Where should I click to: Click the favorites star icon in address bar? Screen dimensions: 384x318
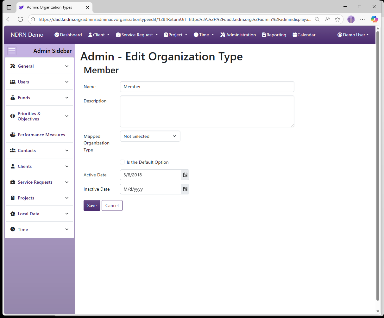coord(337,19)
